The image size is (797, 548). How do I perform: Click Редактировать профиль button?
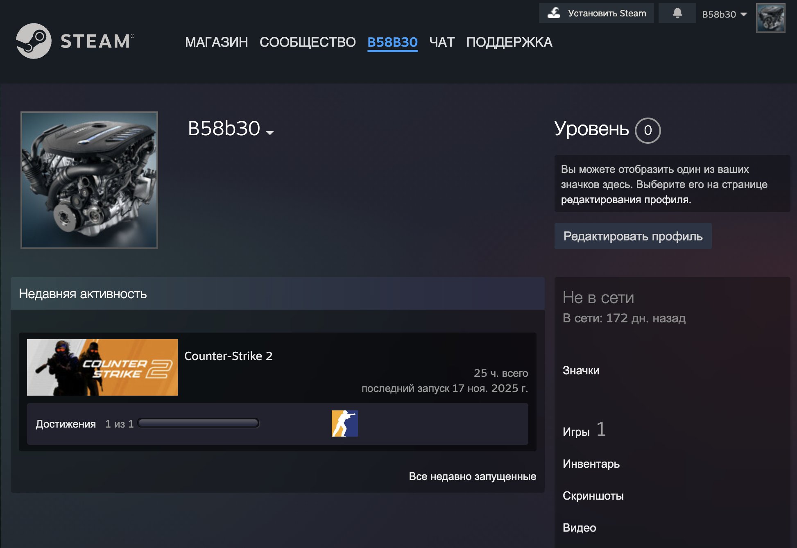(x=633, y=236)
